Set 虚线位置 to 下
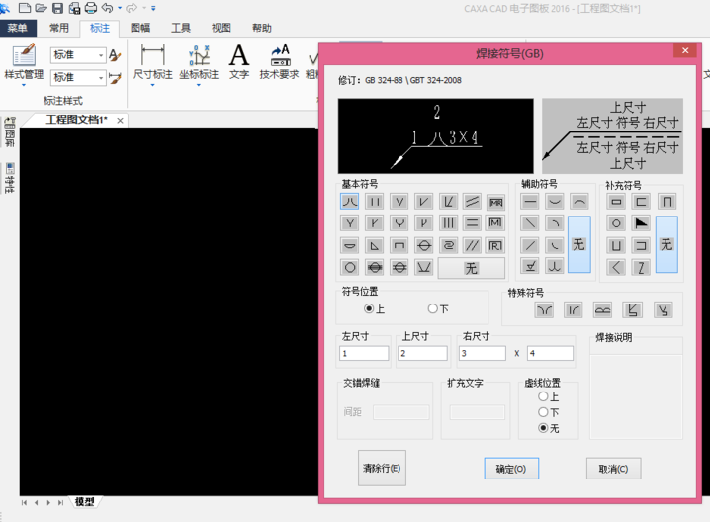The image size is (710, 522). click(x=549, y=412)
